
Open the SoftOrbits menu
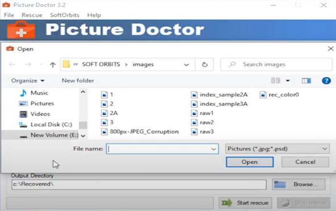65,15
